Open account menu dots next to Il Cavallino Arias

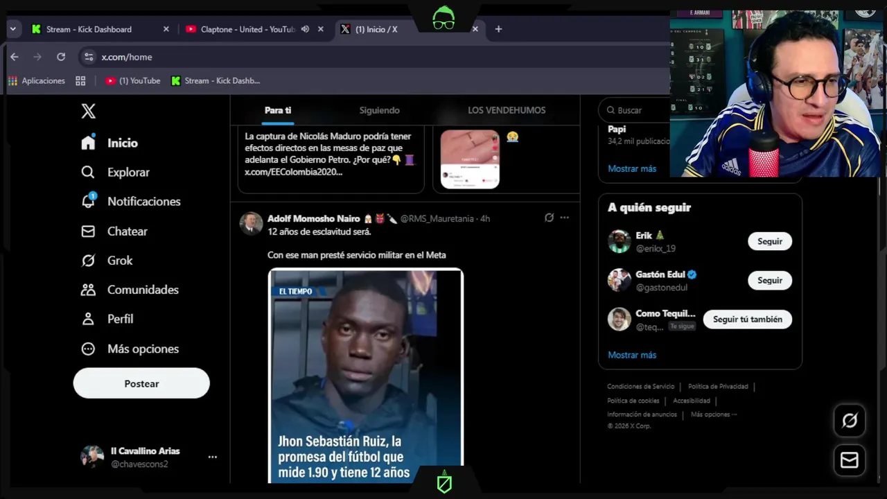coord(213,457)
